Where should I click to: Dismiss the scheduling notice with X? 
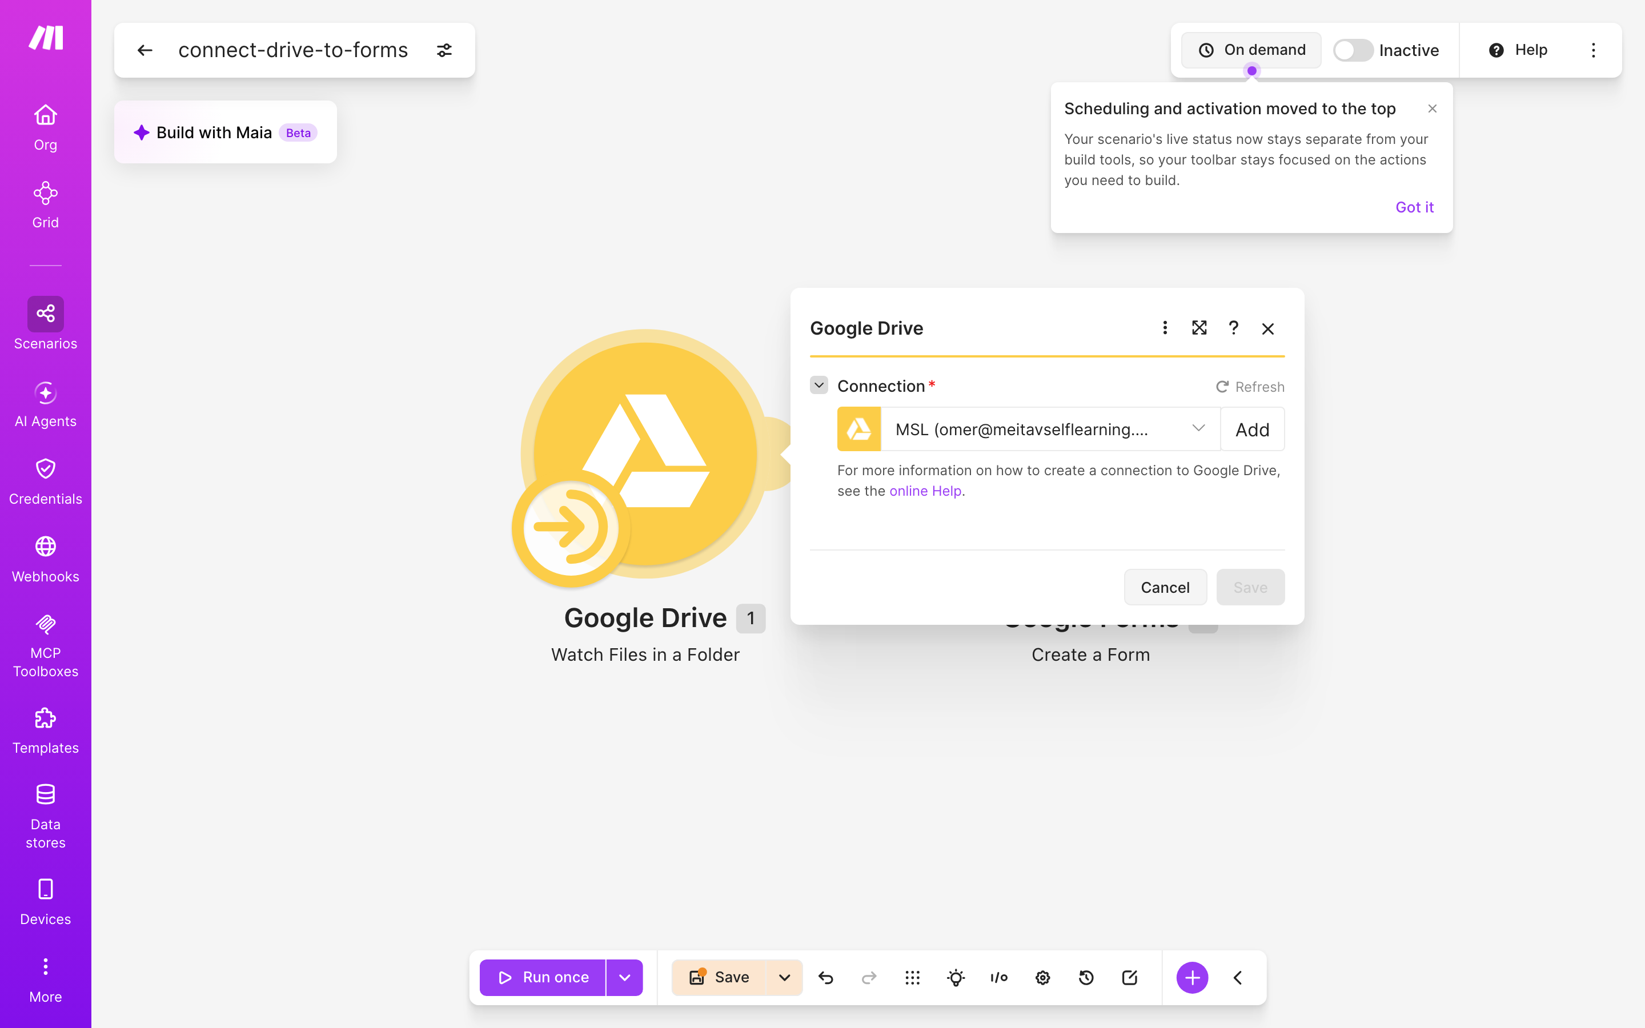[1433, 109]
